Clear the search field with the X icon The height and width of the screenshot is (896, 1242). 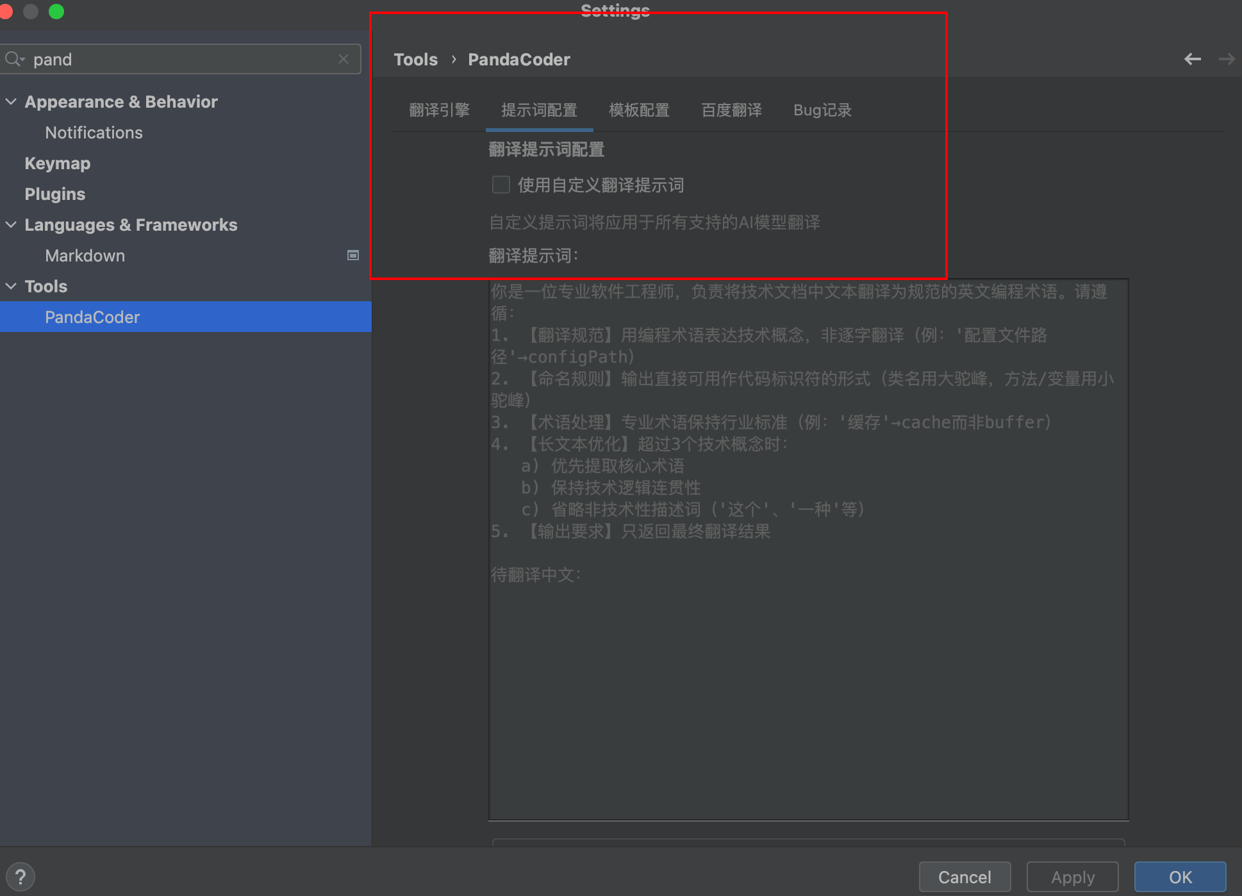(x=344, y=58)
